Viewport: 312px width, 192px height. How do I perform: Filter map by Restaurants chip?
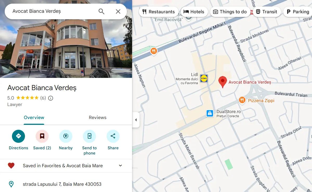pyautogui.click(x=158, y=12)
